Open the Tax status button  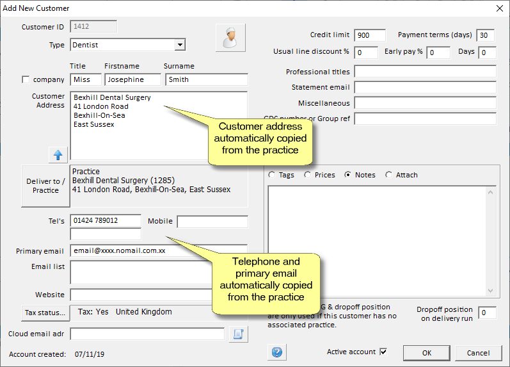point(45,313)
